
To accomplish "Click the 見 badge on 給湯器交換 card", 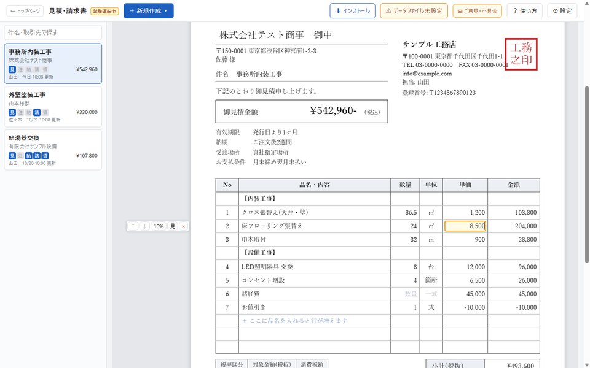I will pos(12,155).
